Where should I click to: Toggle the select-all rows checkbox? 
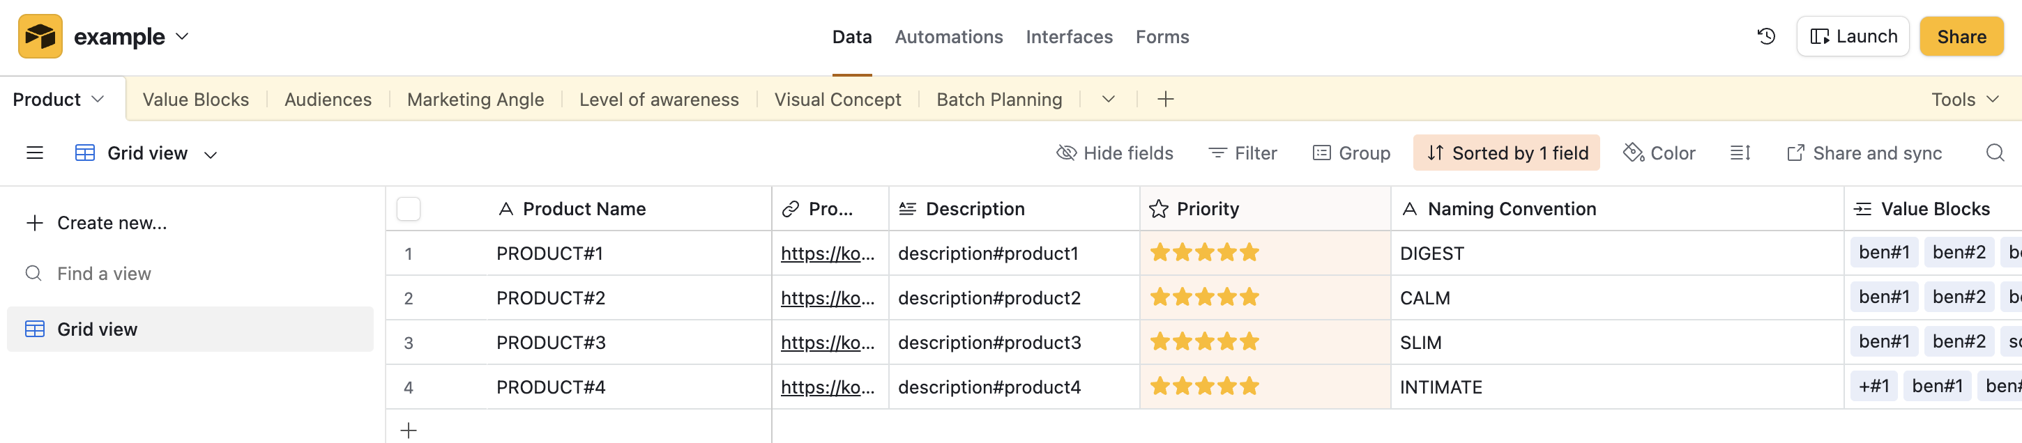pos(408,208)
